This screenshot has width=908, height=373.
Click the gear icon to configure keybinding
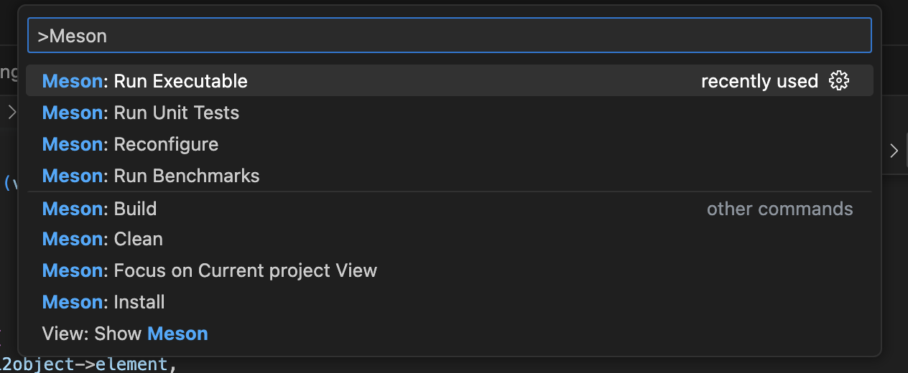(838, 81)
